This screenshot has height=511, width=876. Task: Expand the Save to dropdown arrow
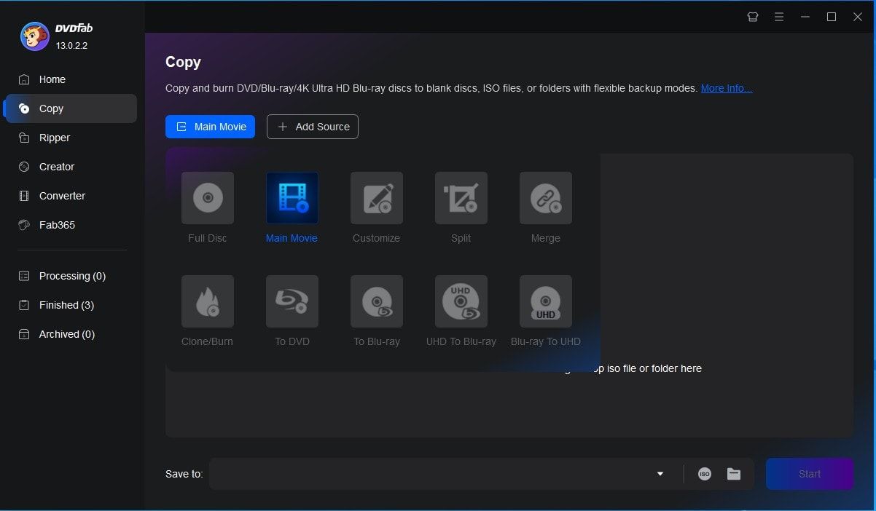(x=660, y=474)
